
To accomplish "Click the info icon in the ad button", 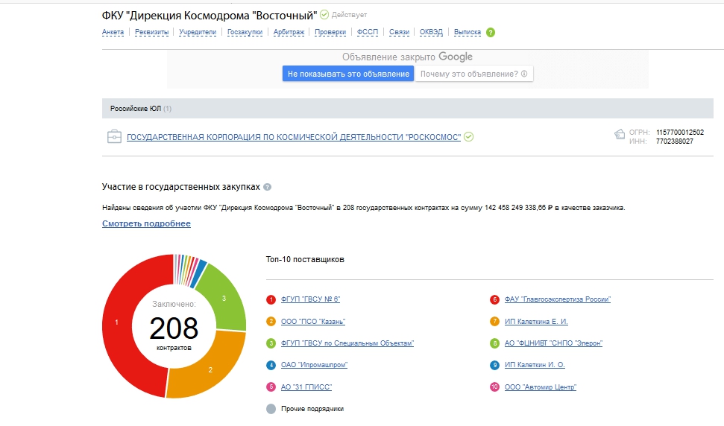I will pyautogui.click(x=524, y=74).
